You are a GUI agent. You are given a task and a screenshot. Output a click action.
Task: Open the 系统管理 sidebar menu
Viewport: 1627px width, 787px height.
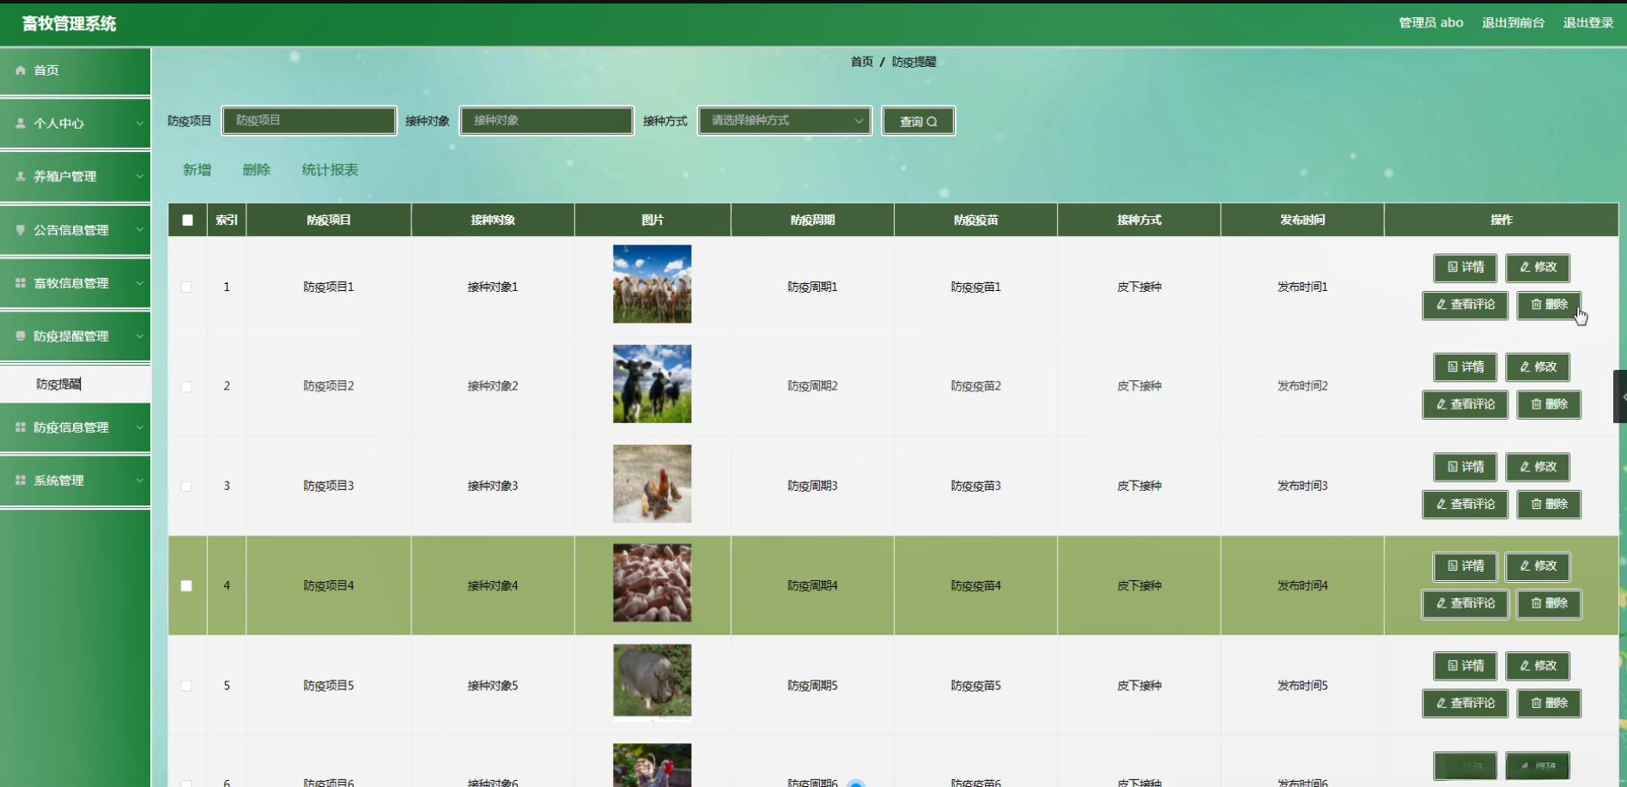(76, 481)
